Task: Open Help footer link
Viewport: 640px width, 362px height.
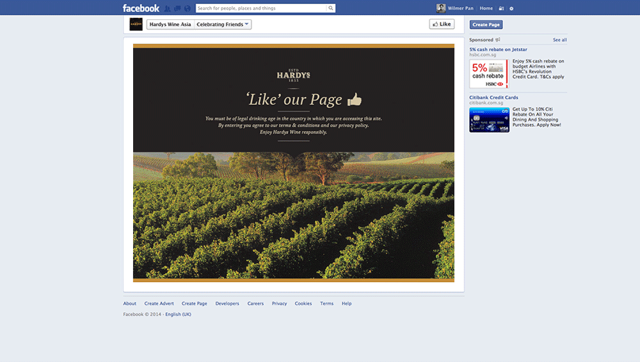Action: [346, 303]
